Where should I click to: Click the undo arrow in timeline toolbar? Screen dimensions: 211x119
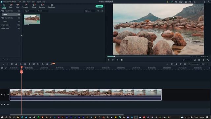[3, 64]
